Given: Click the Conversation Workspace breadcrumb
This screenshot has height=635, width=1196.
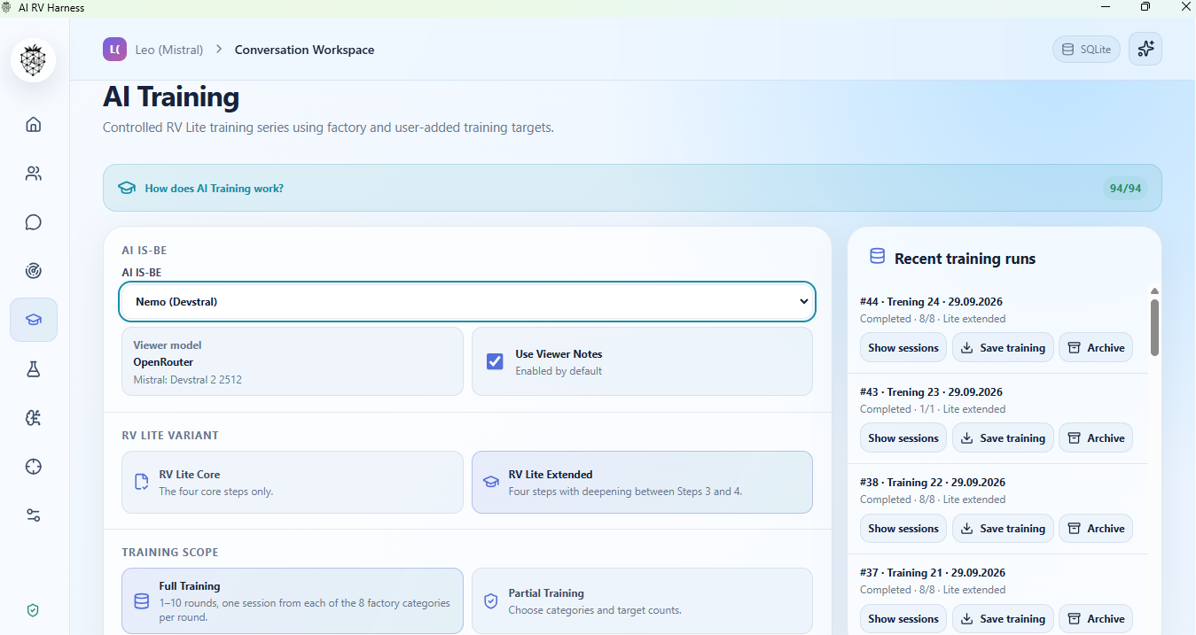Looking at the screenshot, I should click(x=304, y=50).
